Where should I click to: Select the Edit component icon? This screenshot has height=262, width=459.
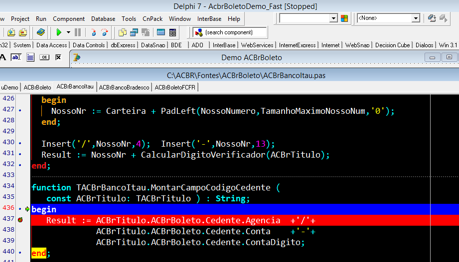[x=16, y=57]
